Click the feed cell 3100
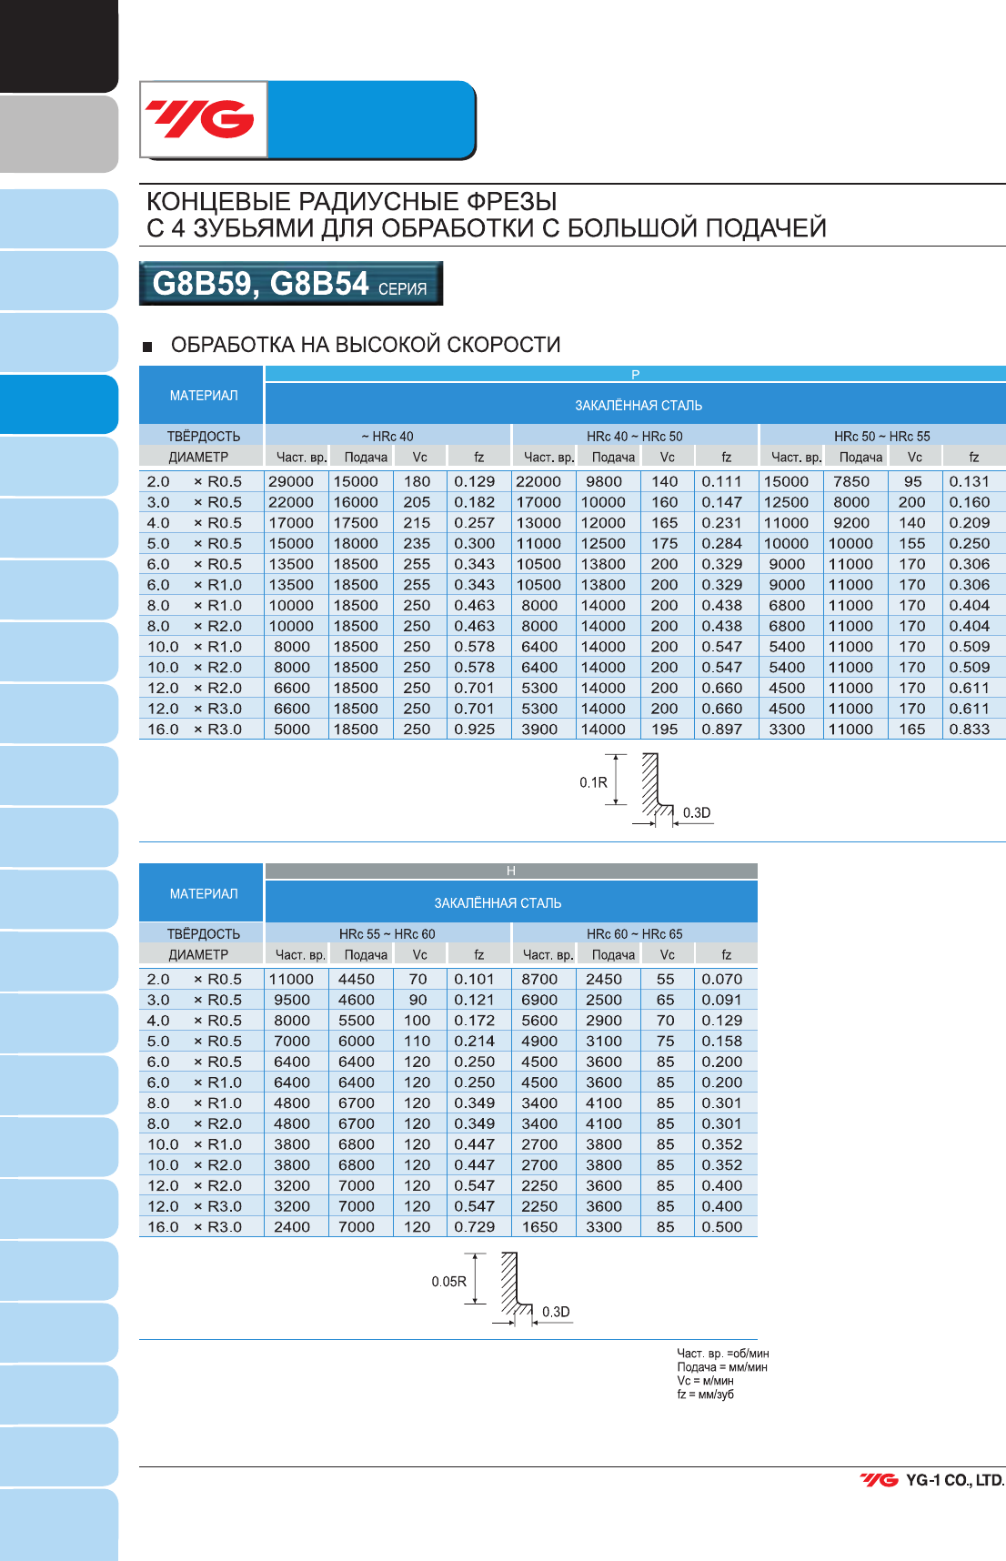 pos(604,1041)
